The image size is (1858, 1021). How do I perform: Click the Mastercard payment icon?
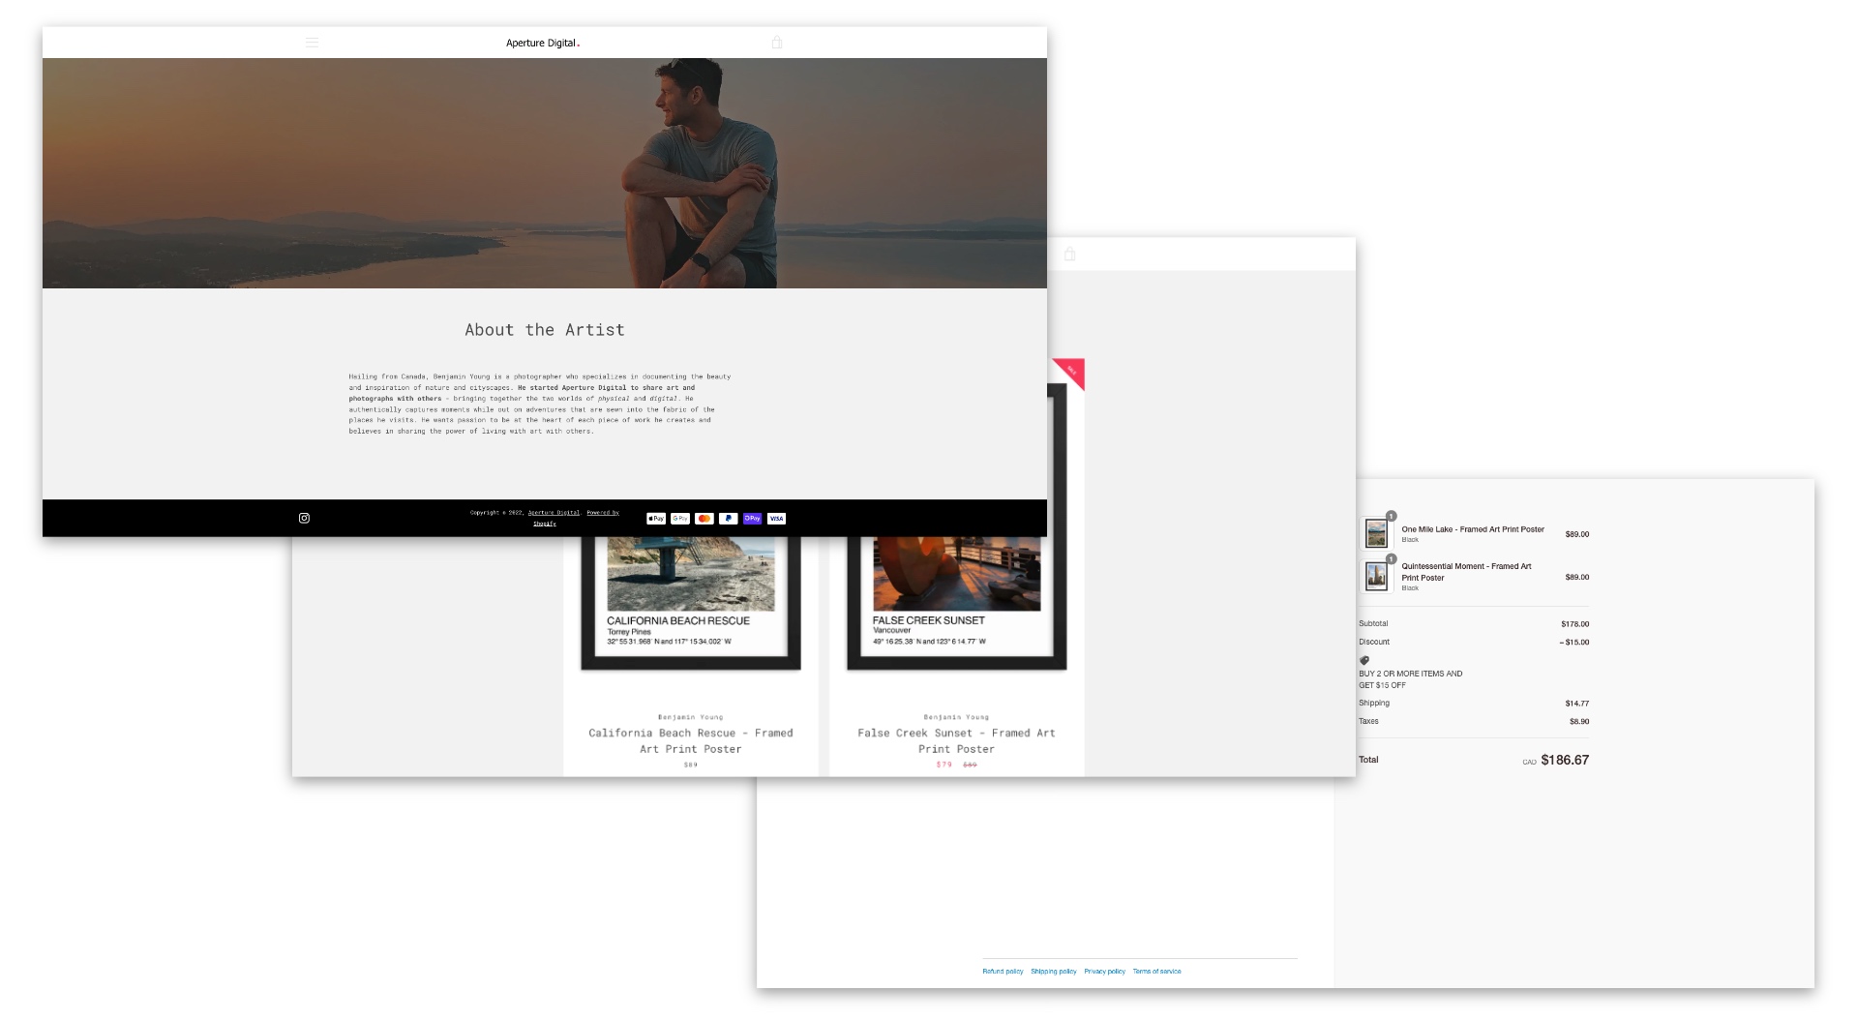(704, 519)
